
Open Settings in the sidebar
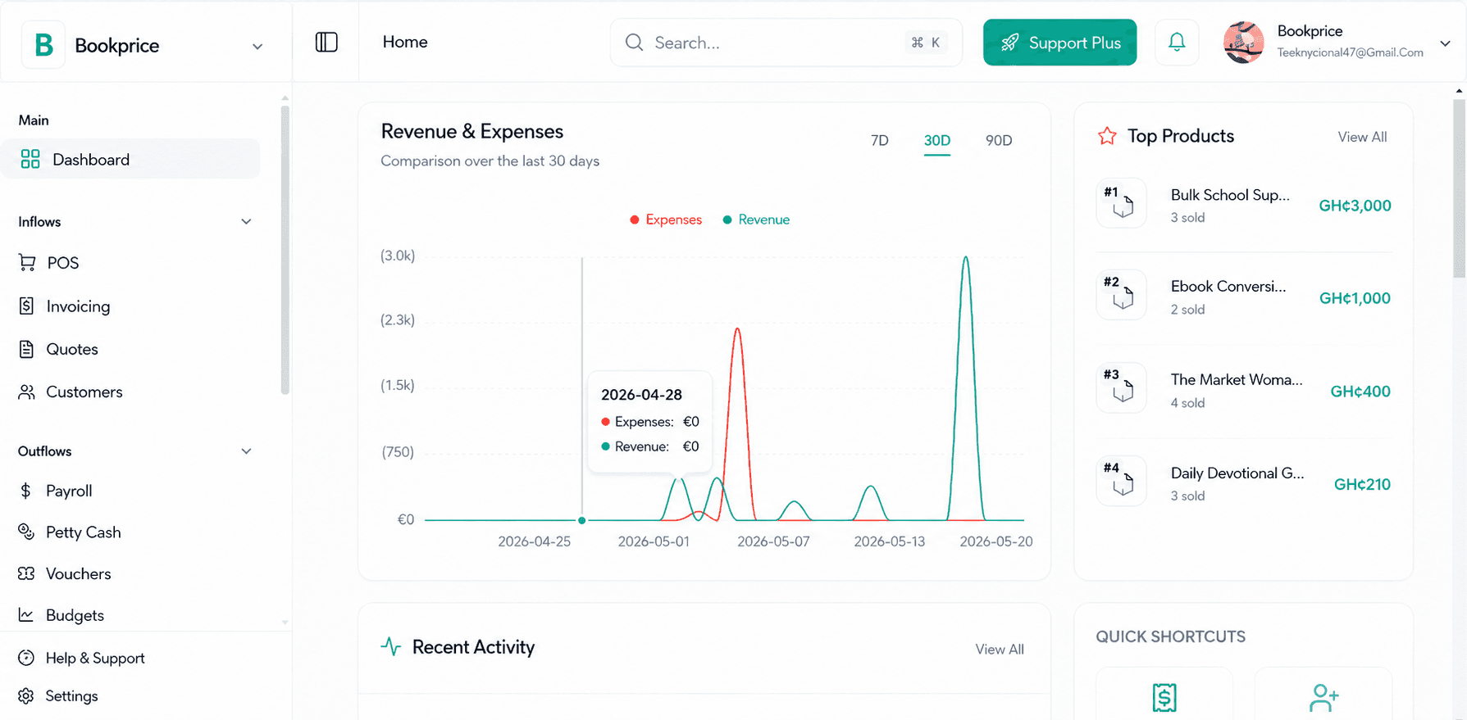(71, 695)
